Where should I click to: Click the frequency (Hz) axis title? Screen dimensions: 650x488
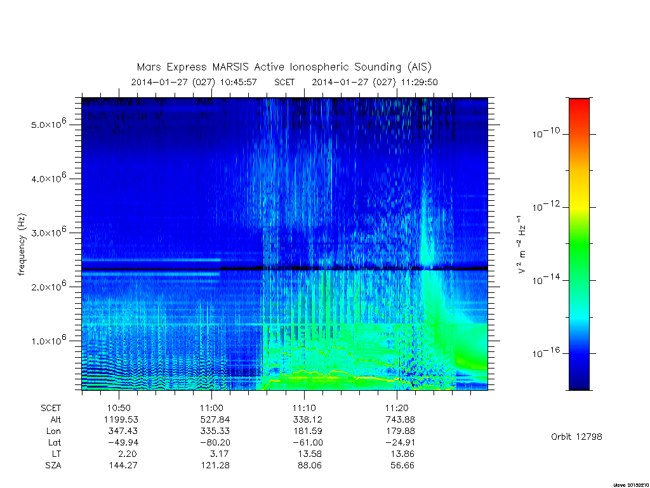pos(22,245)
